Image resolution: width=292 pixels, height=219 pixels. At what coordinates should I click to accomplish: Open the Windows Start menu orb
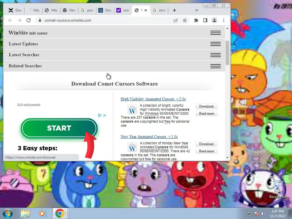coord(8,213)
